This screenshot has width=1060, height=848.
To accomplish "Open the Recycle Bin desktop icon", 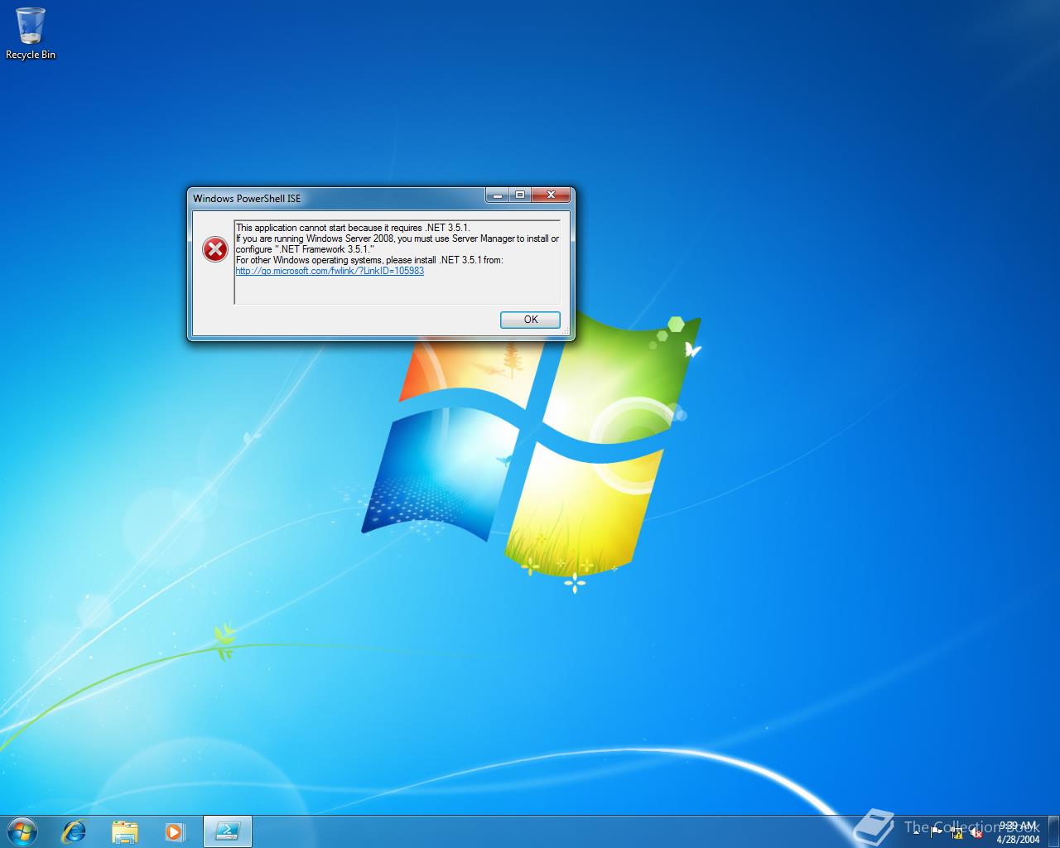I will [x=31, y=33].
